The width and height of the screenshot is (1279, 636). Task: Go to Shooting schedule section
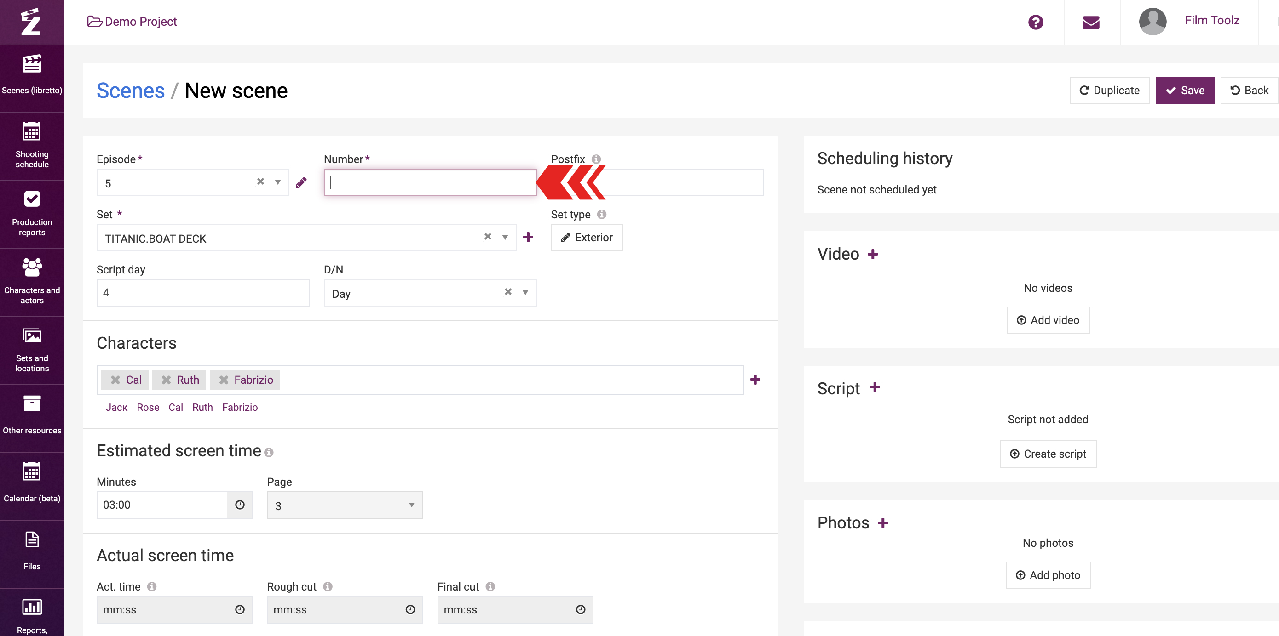32,145
